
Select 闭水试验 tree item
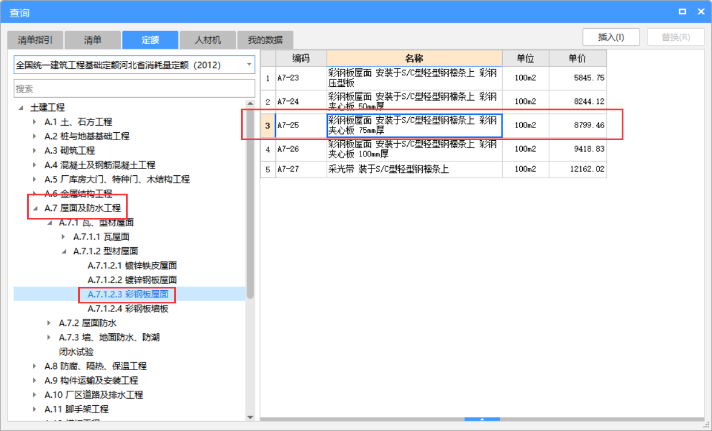pos(76,352)
